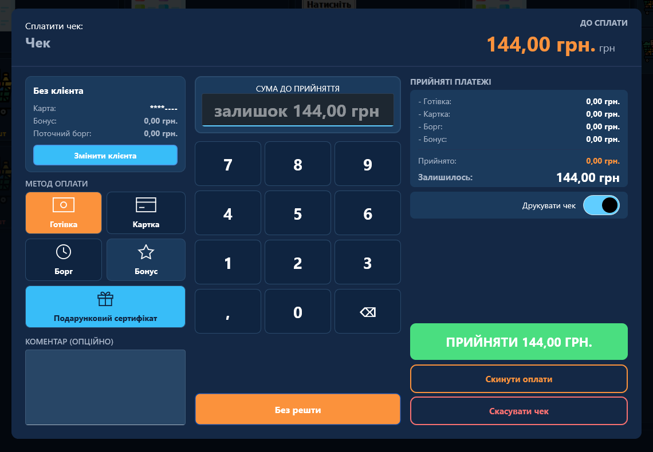Tap numpad digit 0
The height and width of the screenshot is (452, 653).
(298, 312)
